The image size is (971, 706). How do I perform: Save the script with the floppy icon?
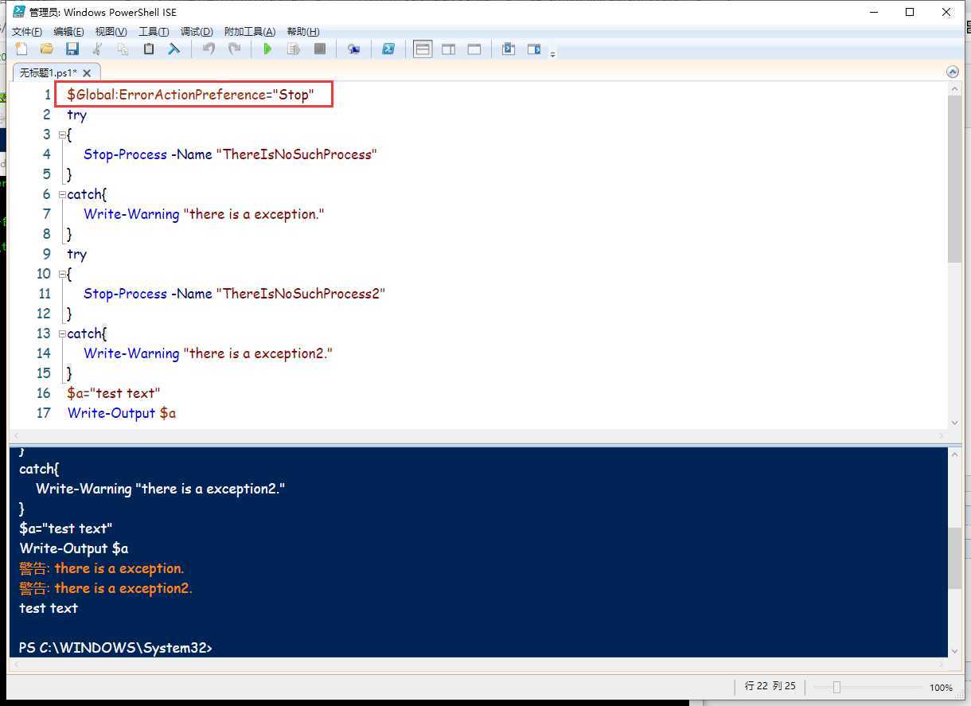[x=72, y=49]
